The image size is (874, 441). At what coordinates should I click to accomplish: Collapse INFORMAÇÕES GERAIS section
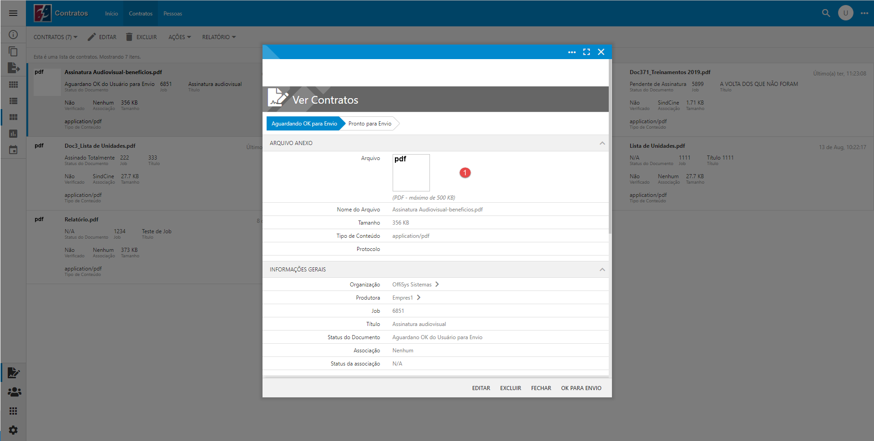coord(602,270)
